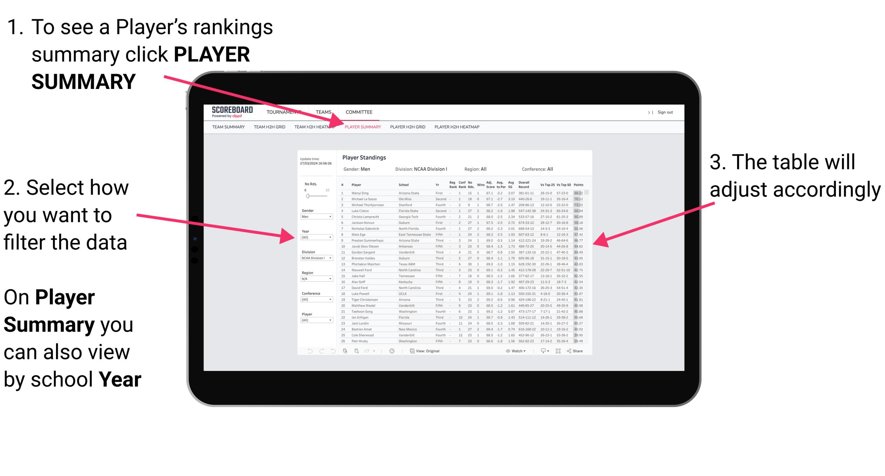Expand the Year dropdown filter
The height and width of the screenshot is (476, 885).
pyautogui.click(x=330, y=237)
